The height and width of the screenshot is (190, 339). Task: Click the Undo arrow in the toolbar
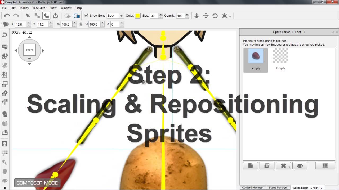7,16
